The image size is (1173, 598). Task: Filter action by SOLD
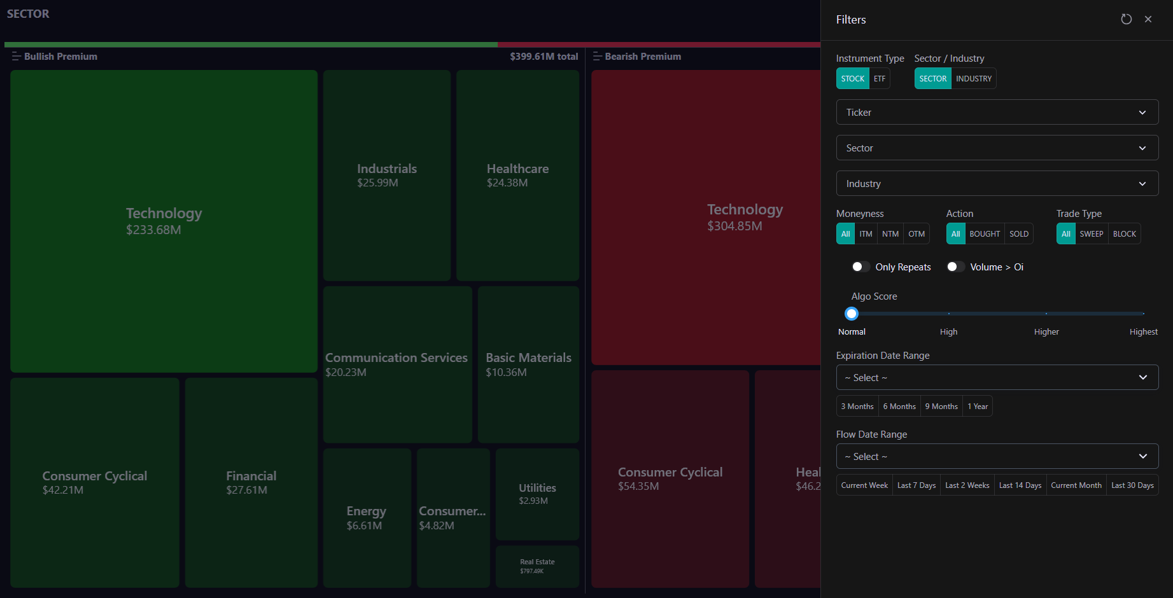[x=1019, y=234]
